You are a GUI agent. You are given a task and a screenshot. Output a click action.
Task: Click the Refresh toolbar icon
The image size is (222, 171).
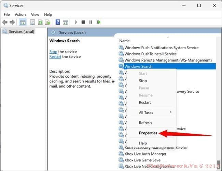point(40,22)
